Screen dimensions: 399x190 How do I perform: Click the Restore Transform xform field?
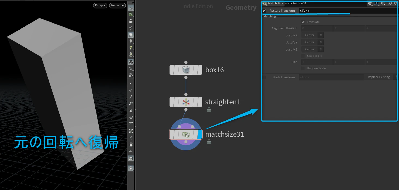(348, 11)
